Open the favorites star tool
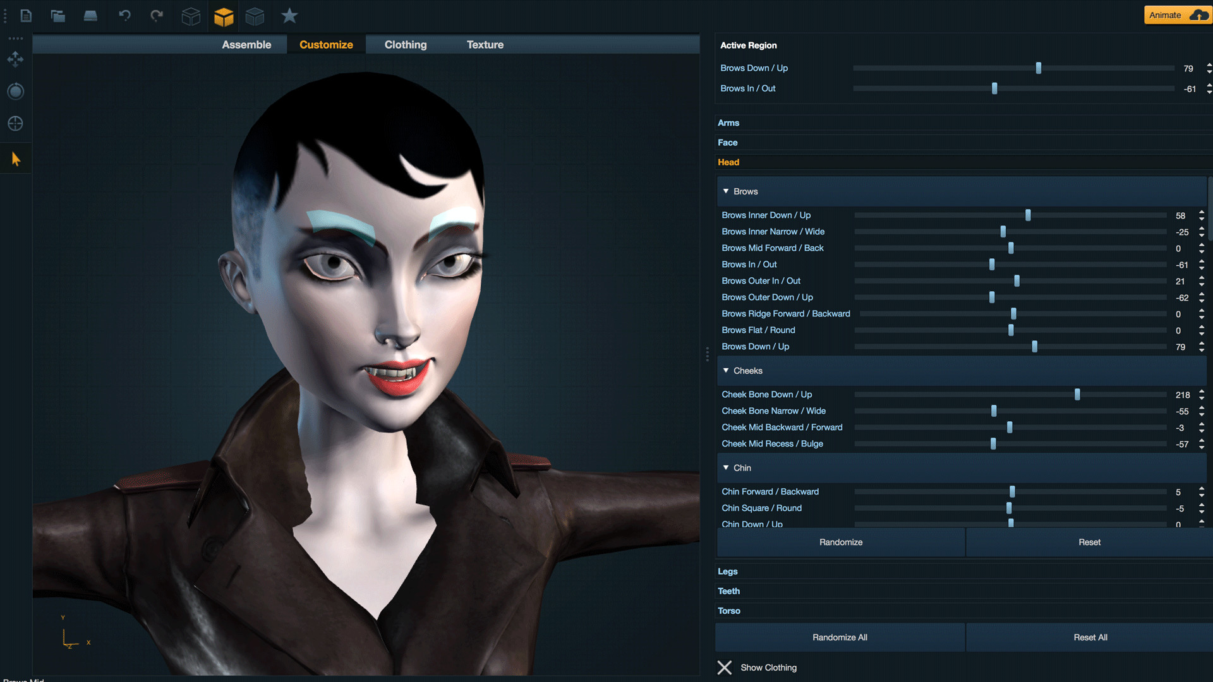 tap(289, 16)
